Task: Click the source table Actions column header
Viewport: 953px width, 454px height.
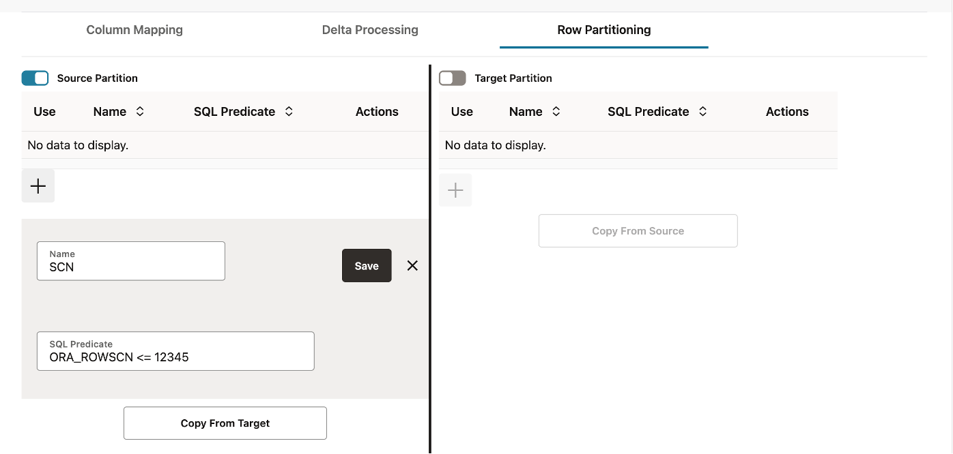Action: pyautogui.click(x=377, y=112)
